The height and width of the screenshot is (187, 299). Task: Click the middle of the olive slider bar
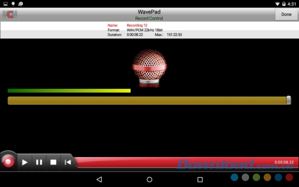tap(149, 100)
